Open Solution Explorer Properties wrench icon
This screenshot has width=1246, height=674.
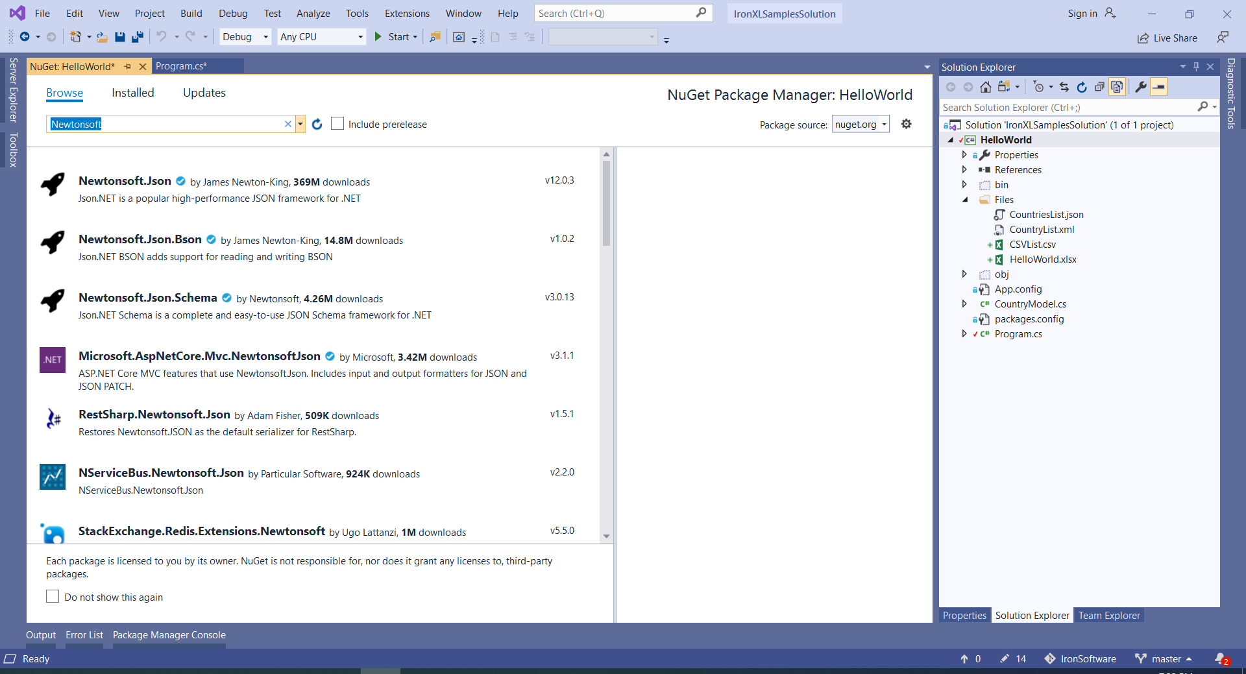tap(1141, 87)
